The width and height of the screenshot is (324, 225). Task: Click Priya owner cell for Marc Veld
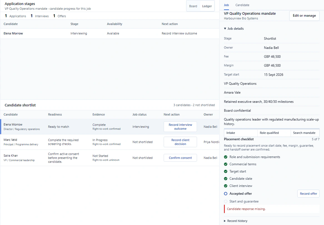click(x=211, y=142)
